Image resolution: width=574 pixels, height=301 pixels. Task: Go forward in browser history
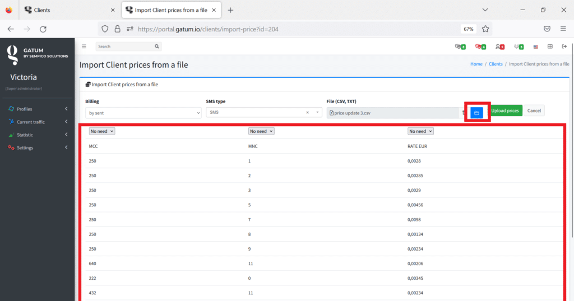[27, 29]
